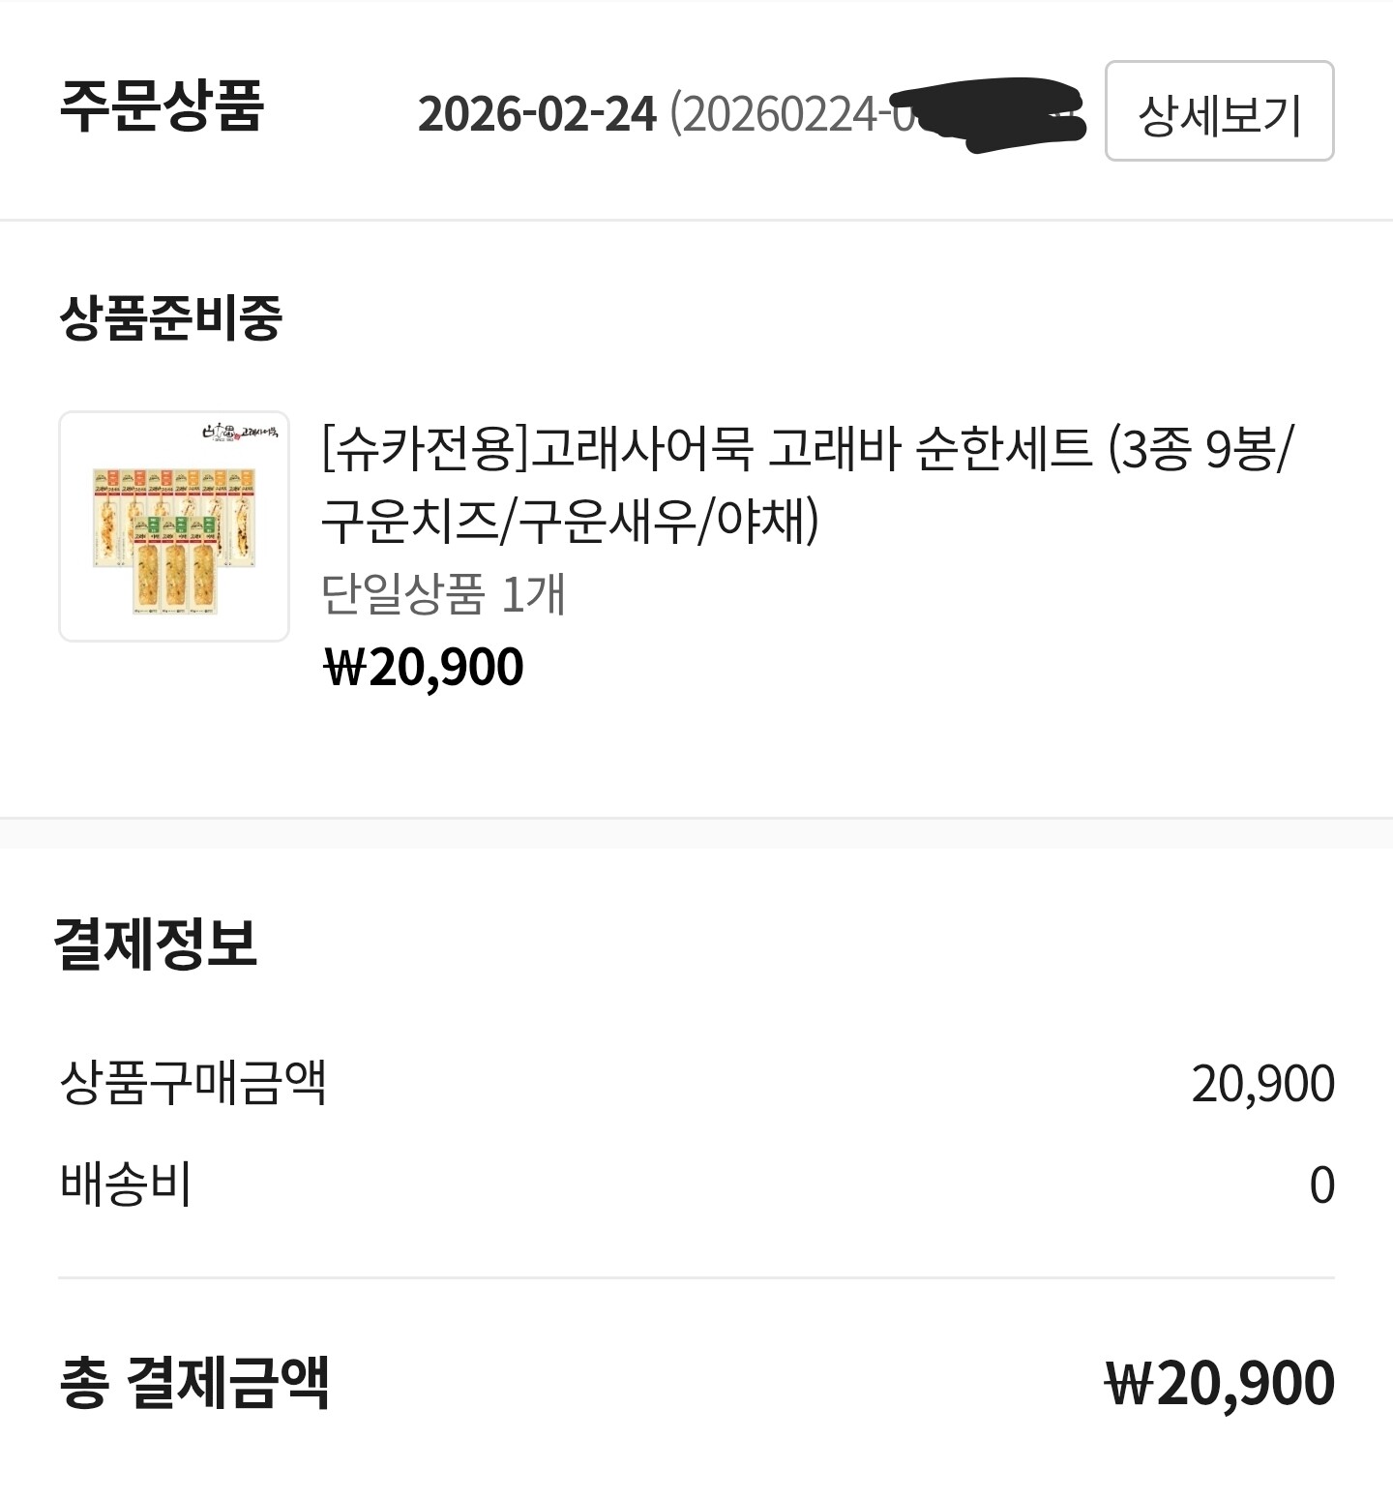
Task: Tap the 배송비 shipping fee label
Action: [x=126, y=1184]
